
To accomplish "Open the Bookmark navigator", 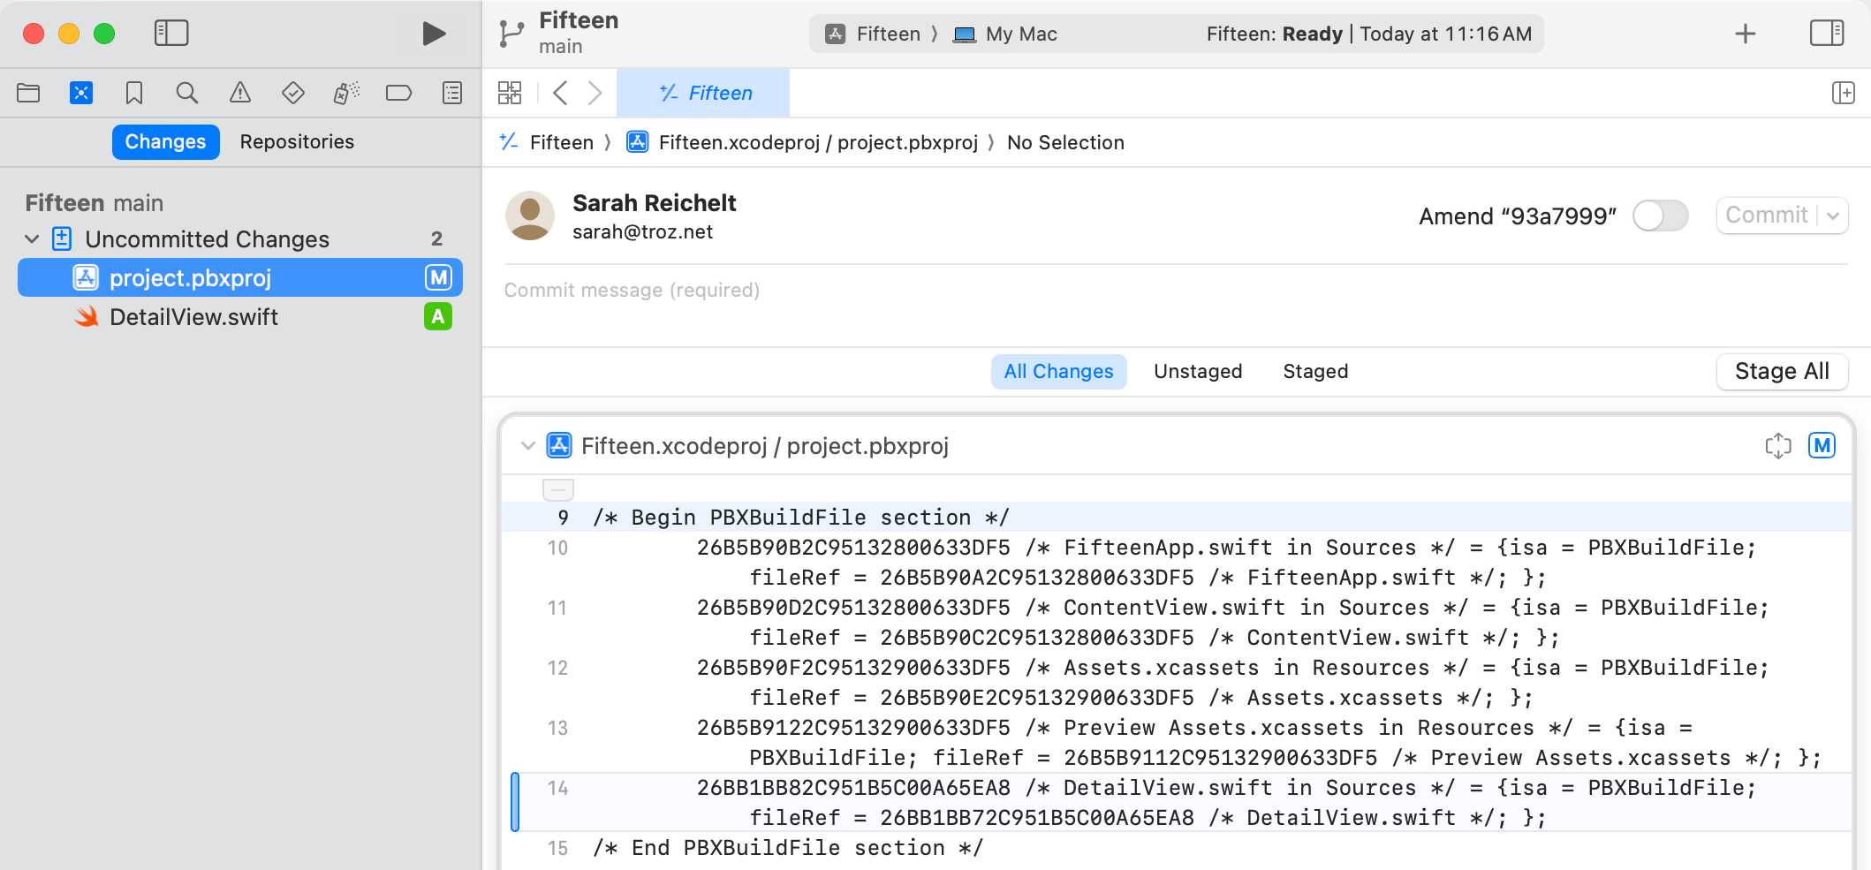I will (x=133, y=93).
